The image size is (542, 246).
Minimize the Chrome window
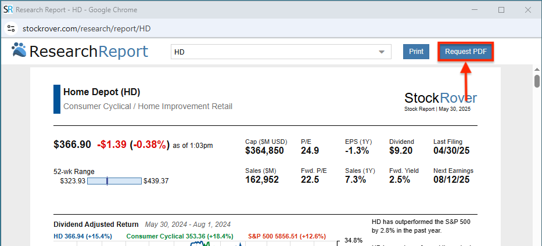coord(475,10)
